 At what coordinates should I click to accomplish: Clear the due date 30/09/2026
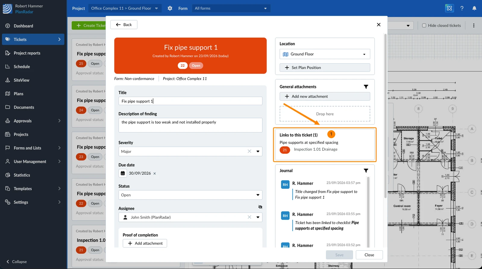pyautogui.click(x=155, y=174)
